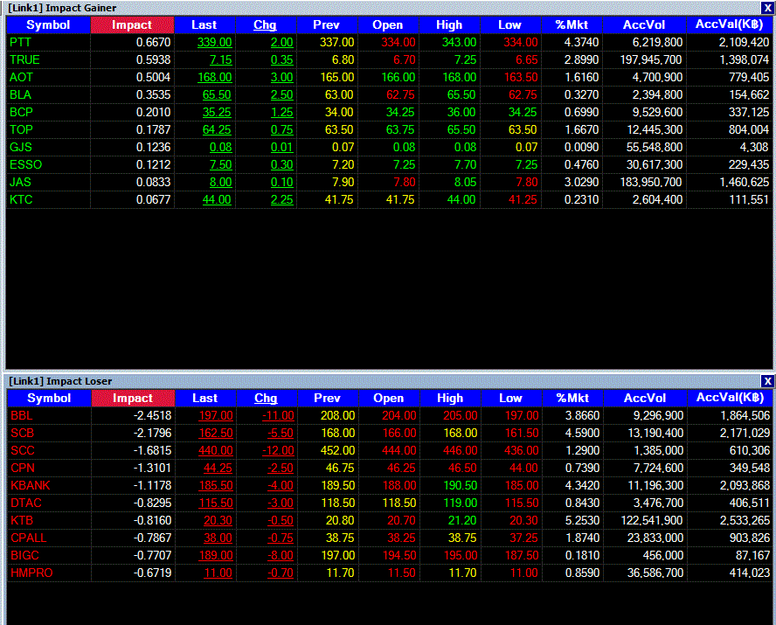Click PTT impact value 0.6670
The width and height of the screenshot is (776, 625).
tap(154, 43)
